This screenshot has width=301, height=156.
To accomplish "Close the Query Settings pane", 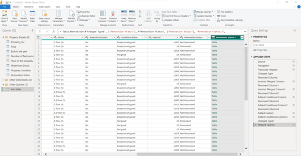I will click(x=295, y=30).
